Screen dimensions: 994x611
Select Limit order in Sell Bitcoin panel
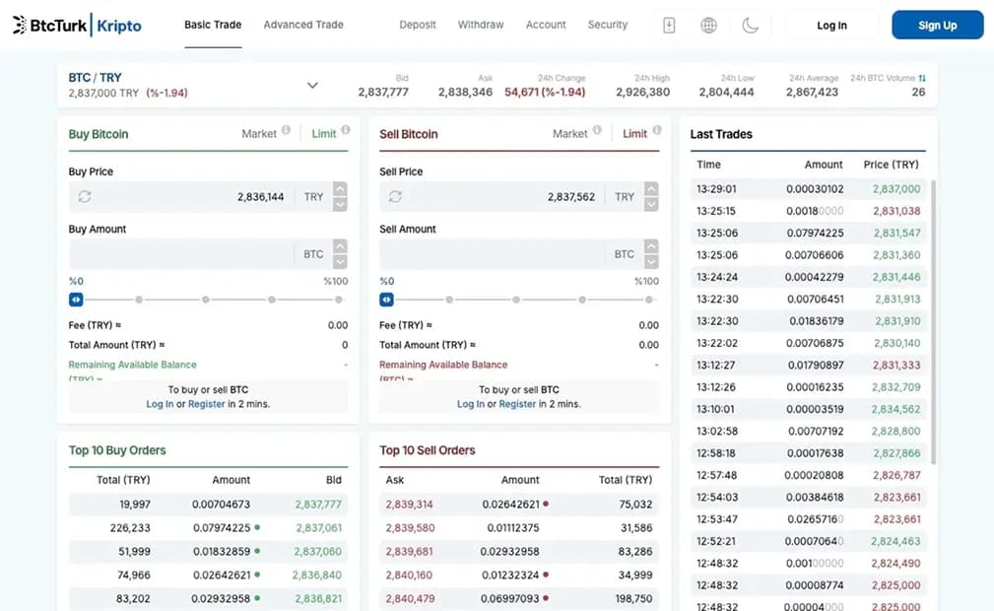(x=634, y=134)
